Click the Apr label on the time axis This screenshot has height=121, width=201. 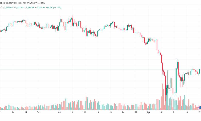point(148,113)
